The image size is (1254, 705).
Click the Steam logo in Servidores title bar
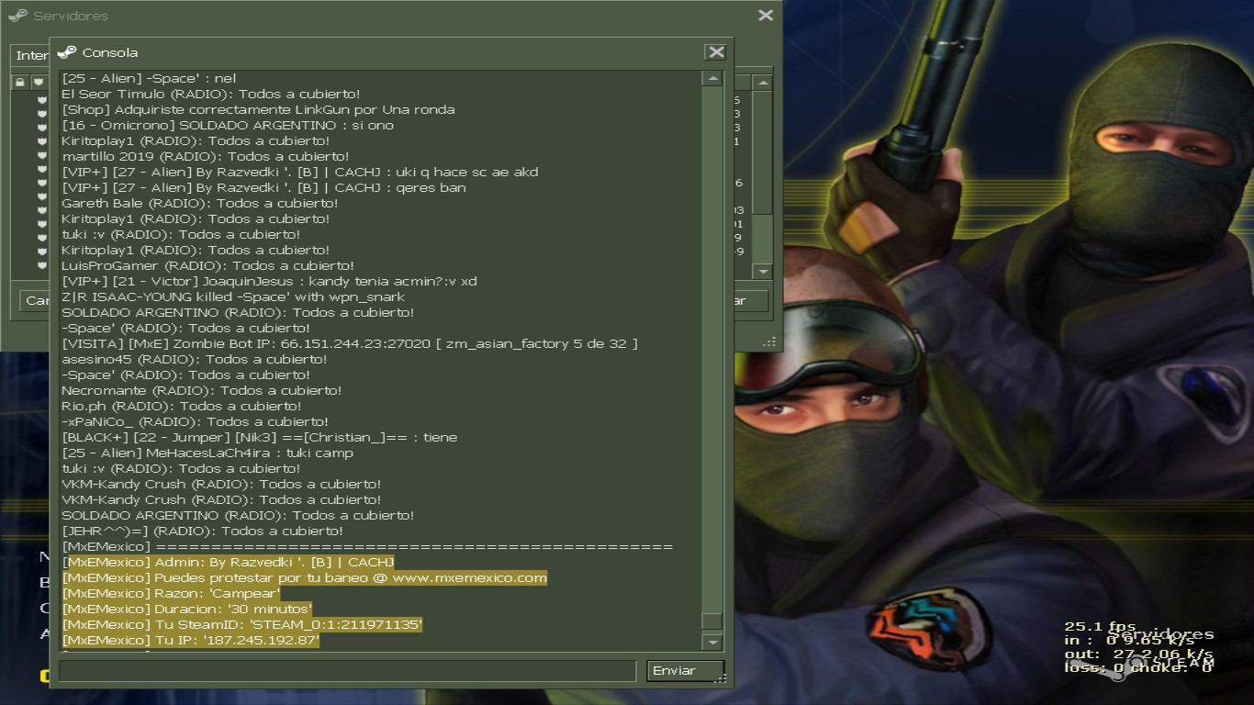click(x=17, y=15)
